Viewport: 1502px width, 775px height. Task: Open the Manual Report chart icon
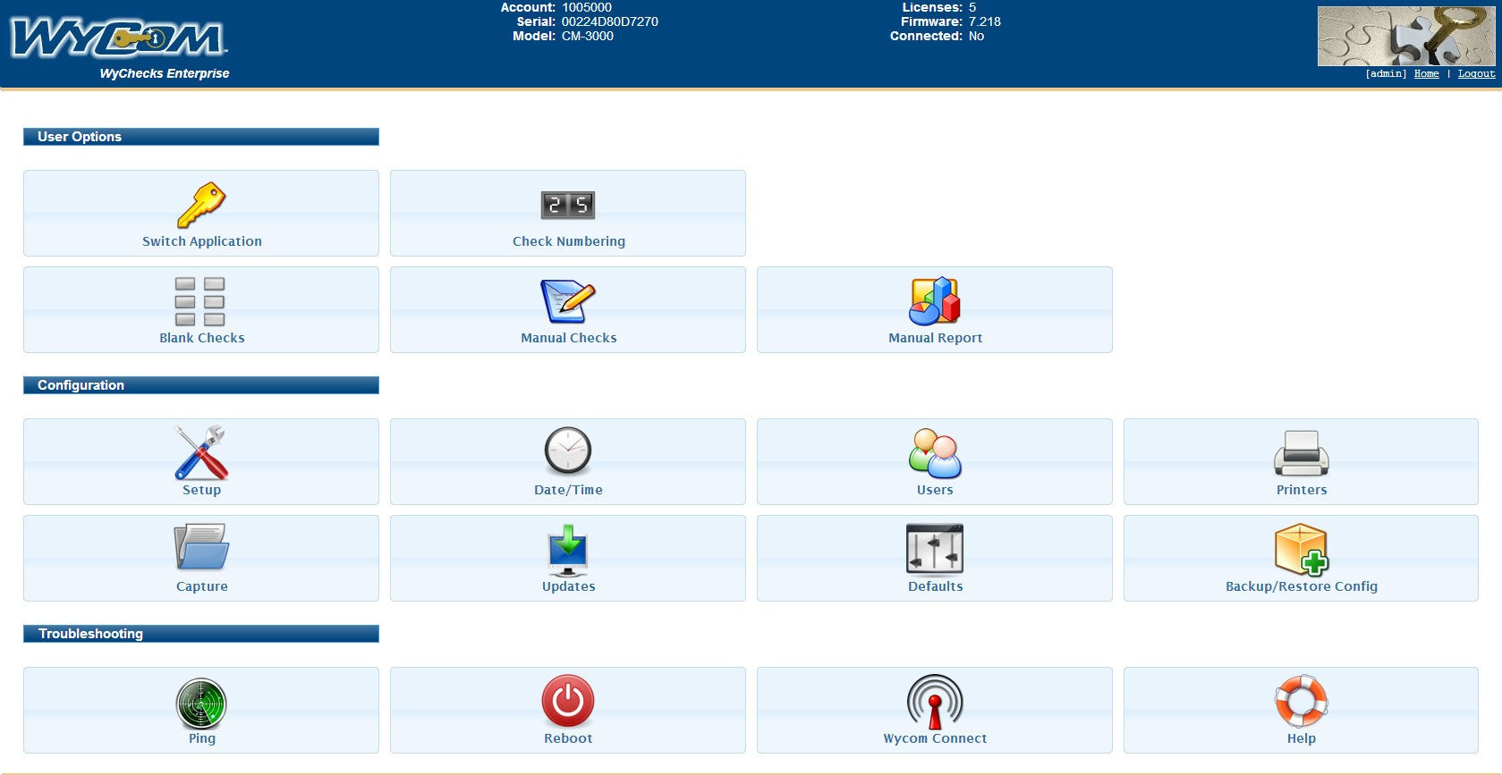pos(934,301)
